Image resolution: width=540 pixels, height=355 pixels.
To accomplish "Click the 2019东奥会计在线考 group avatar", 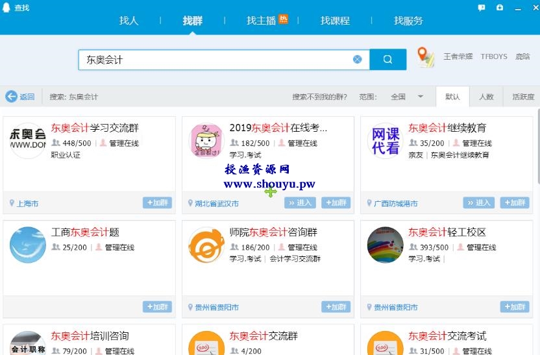I will pyautogui.click(x=206, y=140).
